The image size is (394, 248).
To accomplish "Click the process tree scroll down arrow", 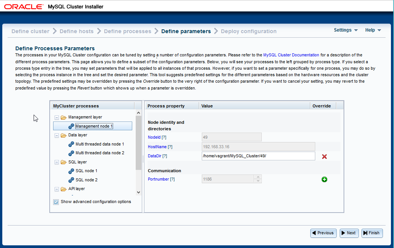I will click(138, 192).
